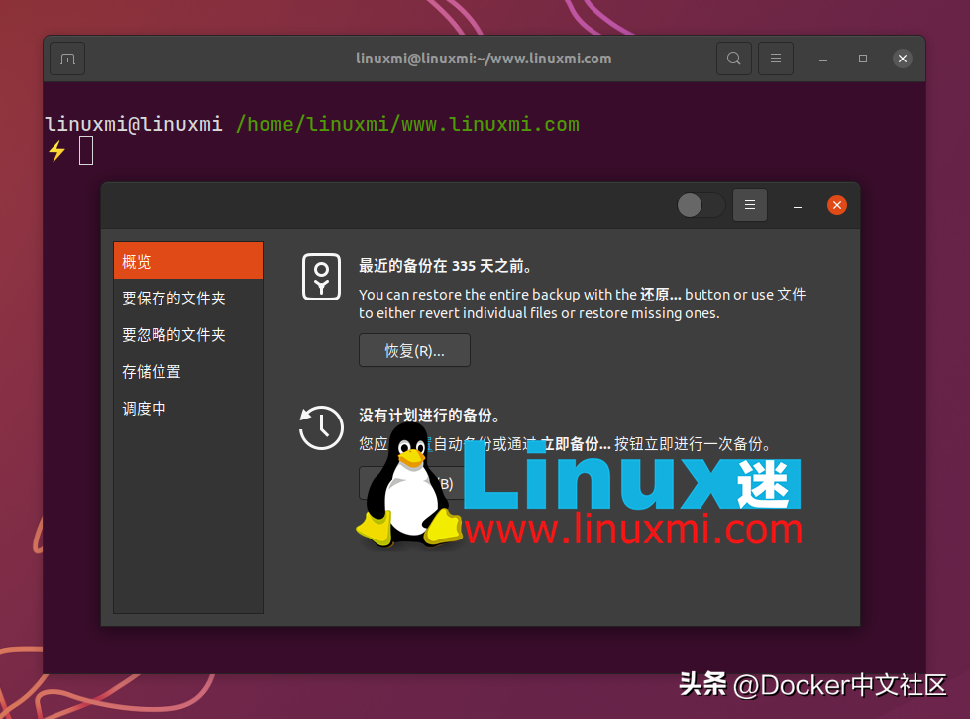Screen dimensions: 970x719
Task: Maximize the terminal window
Action: (x=863, y=59)
